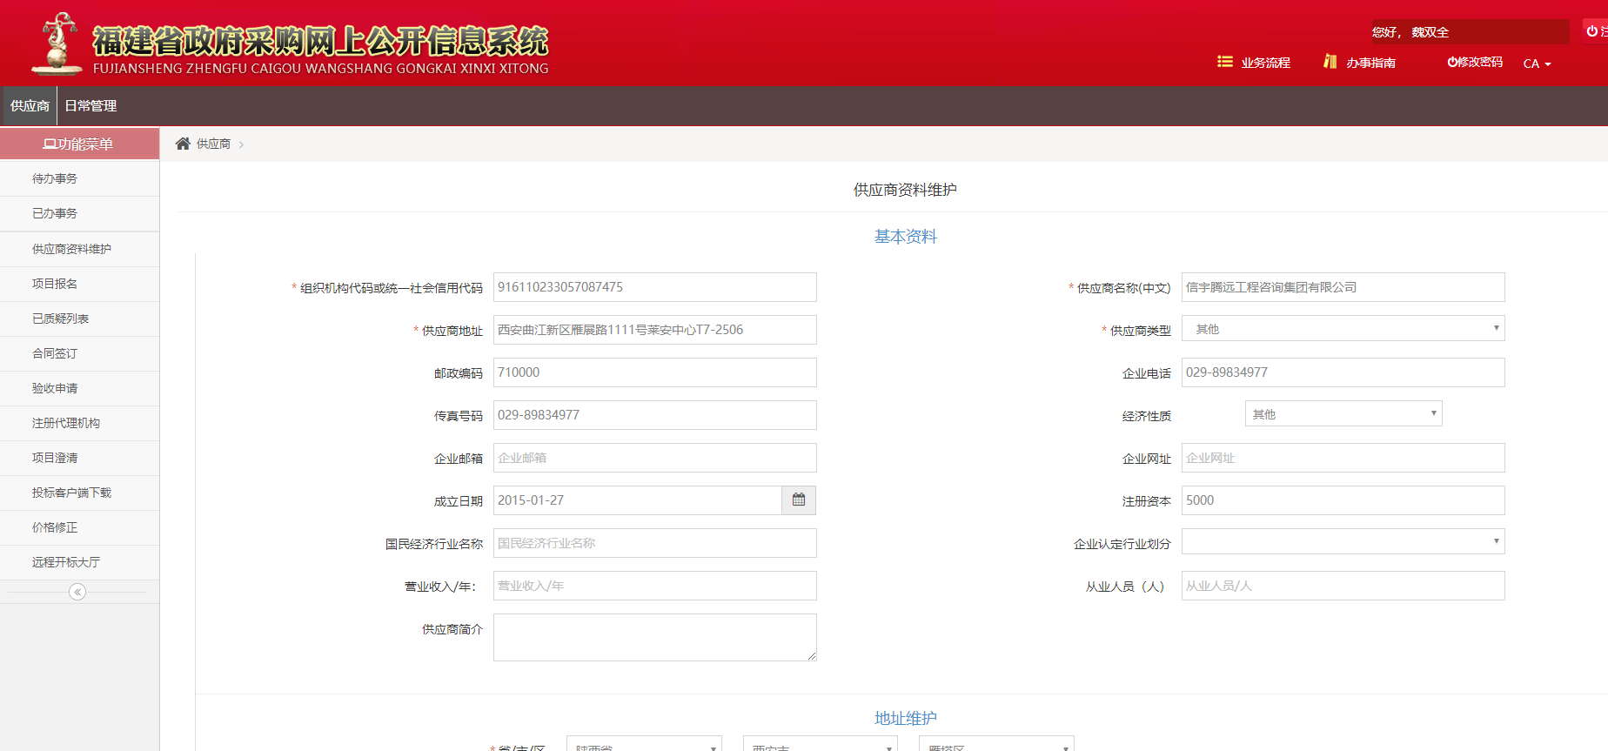Click the 企业电话 input field
This screenshot has width=1608, height=751.
click(x=1343, y=372)
